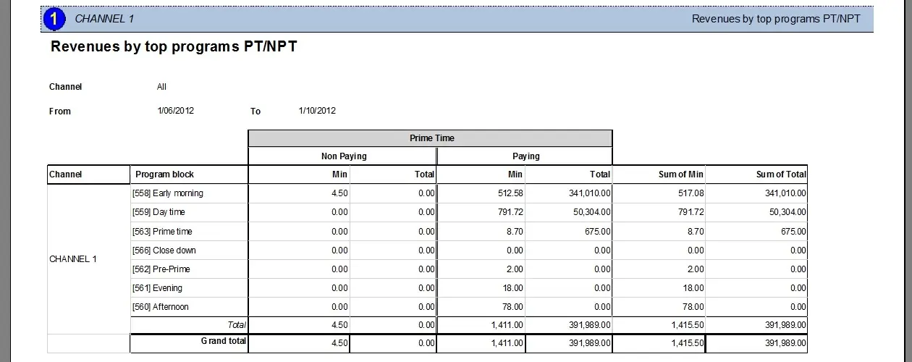Click the Paying column group header
This screenshot has width=912, height=362.
click(525, 156)
